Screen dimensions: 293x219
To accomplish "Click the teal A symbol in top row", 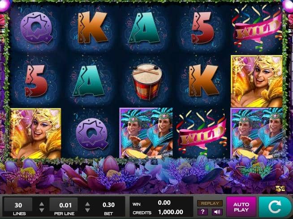I will pyautogui.click(x=144, y=28).
